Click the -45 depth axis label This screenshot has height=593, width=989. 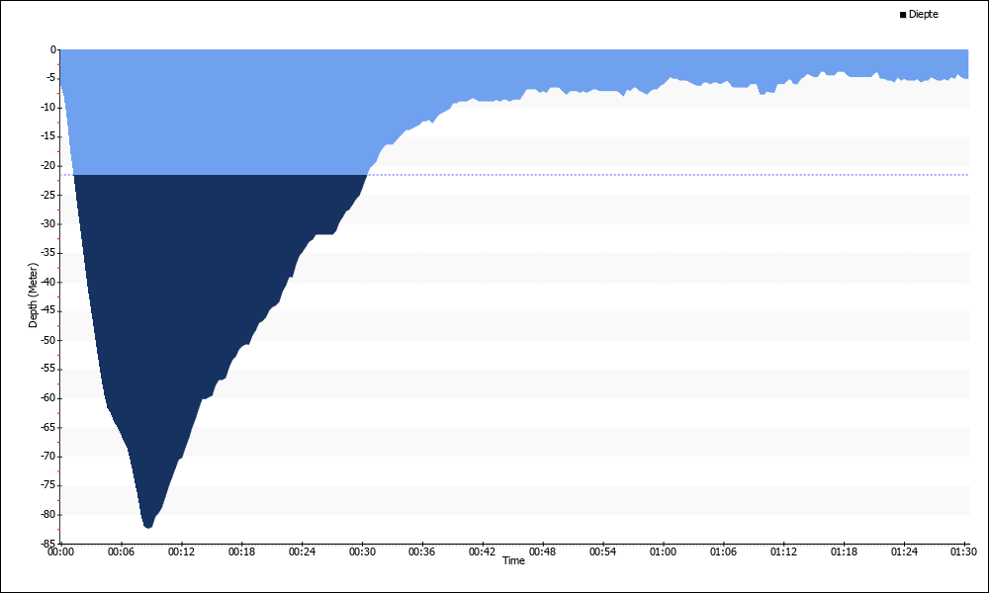pyautogui.click(x=48, y=310)
